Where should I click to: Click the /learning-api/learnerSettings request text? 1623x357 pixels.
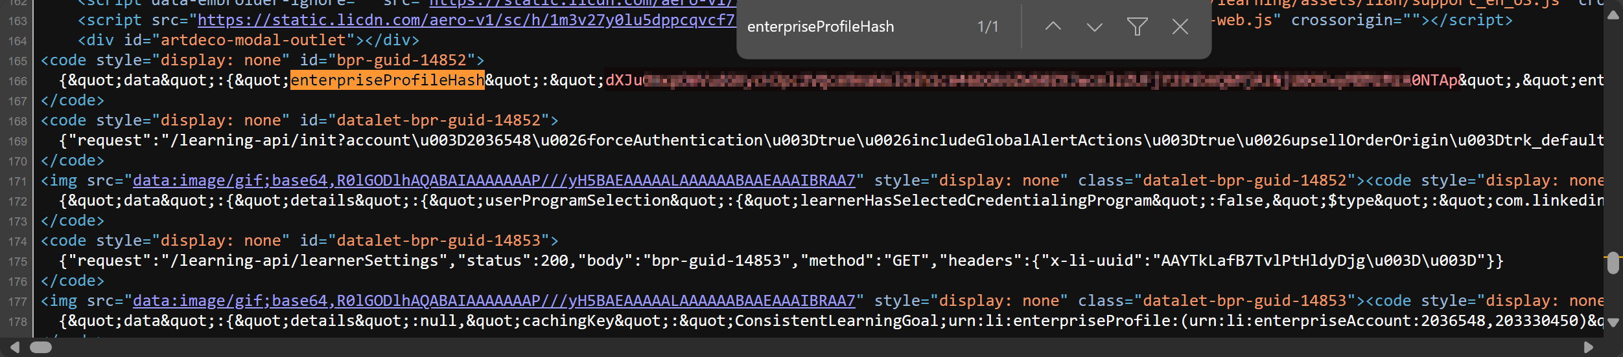pyautogui.click(x=304, y=261)
